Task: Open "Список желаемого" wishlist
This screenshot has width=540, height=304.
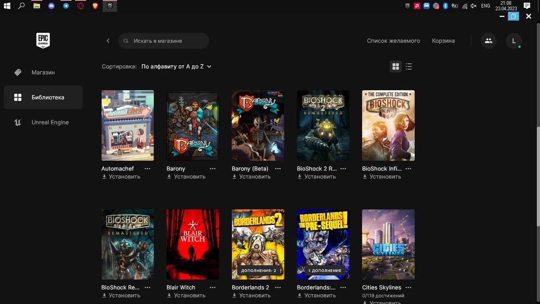Action: 393,41
